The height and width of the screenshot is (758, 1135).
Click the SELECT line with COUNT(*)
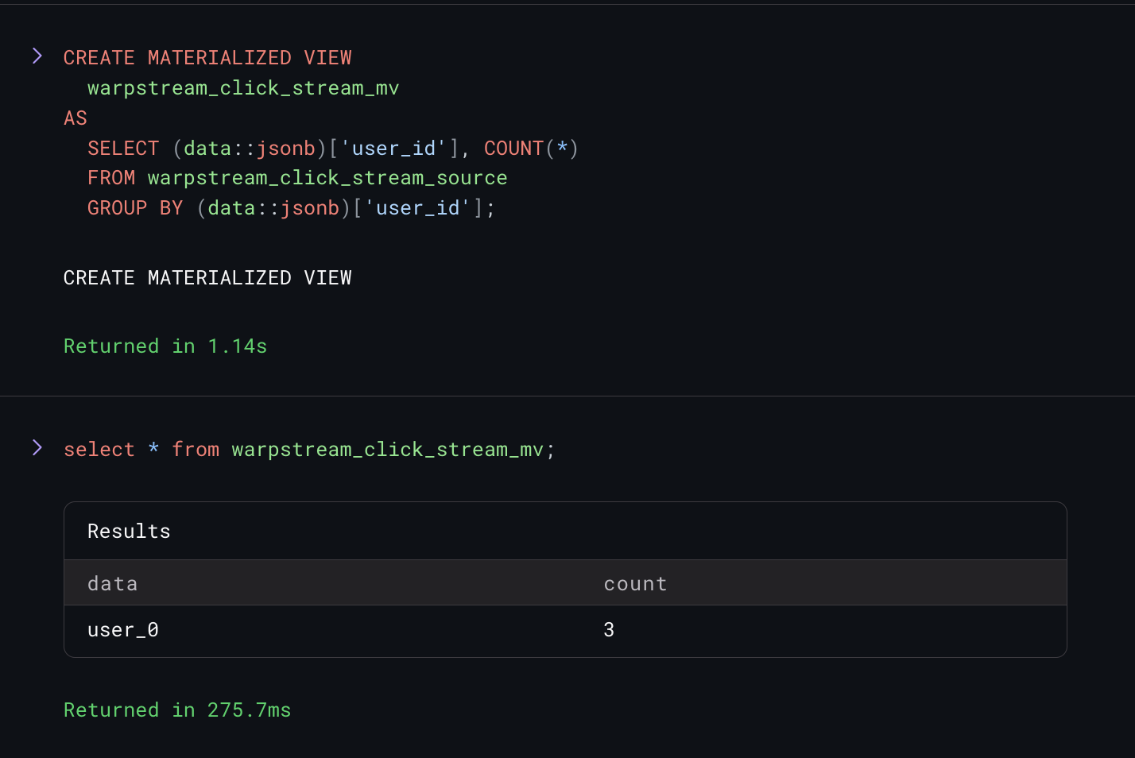333,149
